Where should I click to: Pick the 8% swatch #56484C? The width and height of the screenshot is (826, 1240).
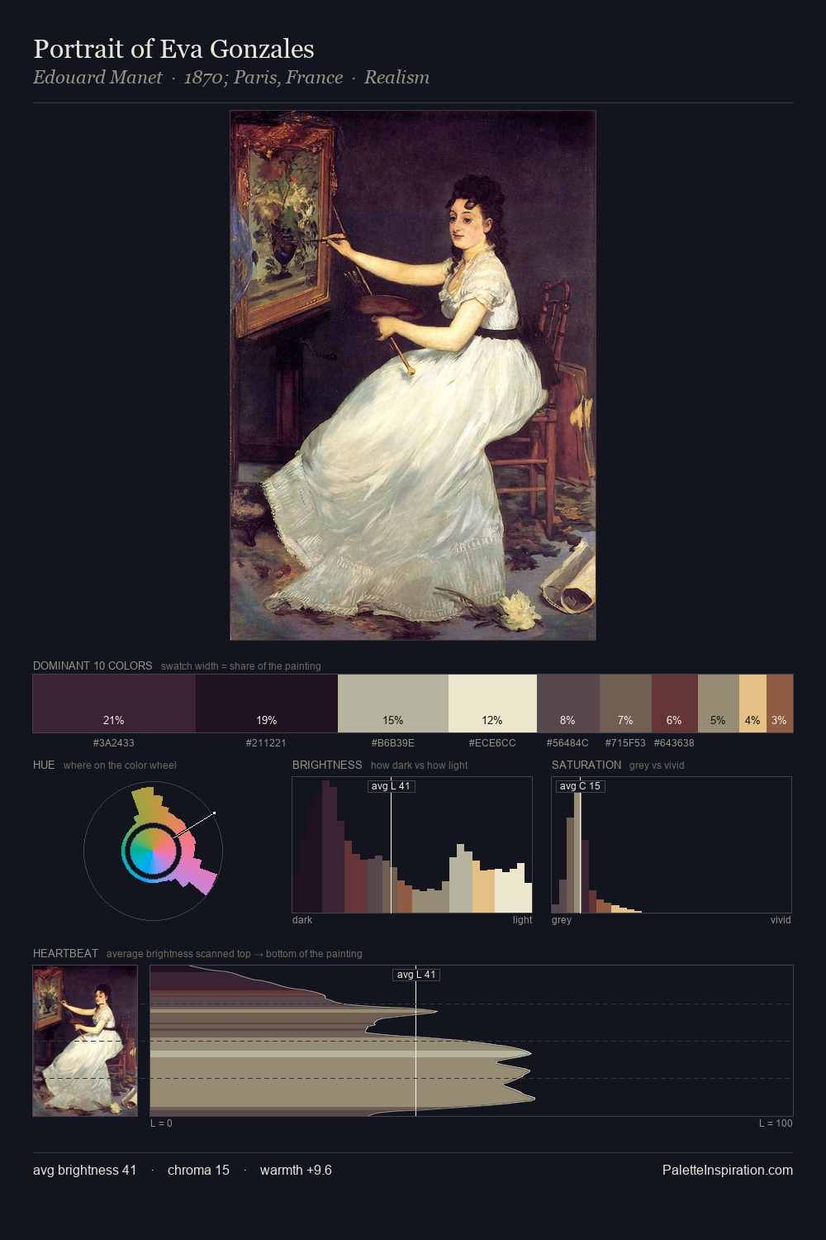click(568, 703)
